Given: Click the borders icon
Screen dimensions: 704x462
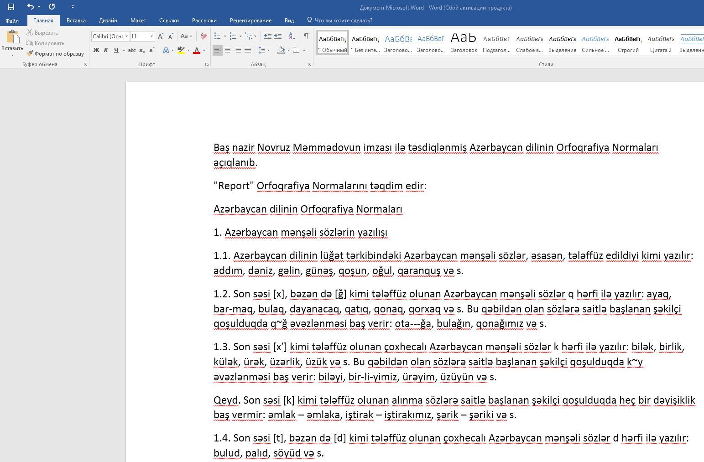Looking at the screenshot, I should click(x=297, y=50).
